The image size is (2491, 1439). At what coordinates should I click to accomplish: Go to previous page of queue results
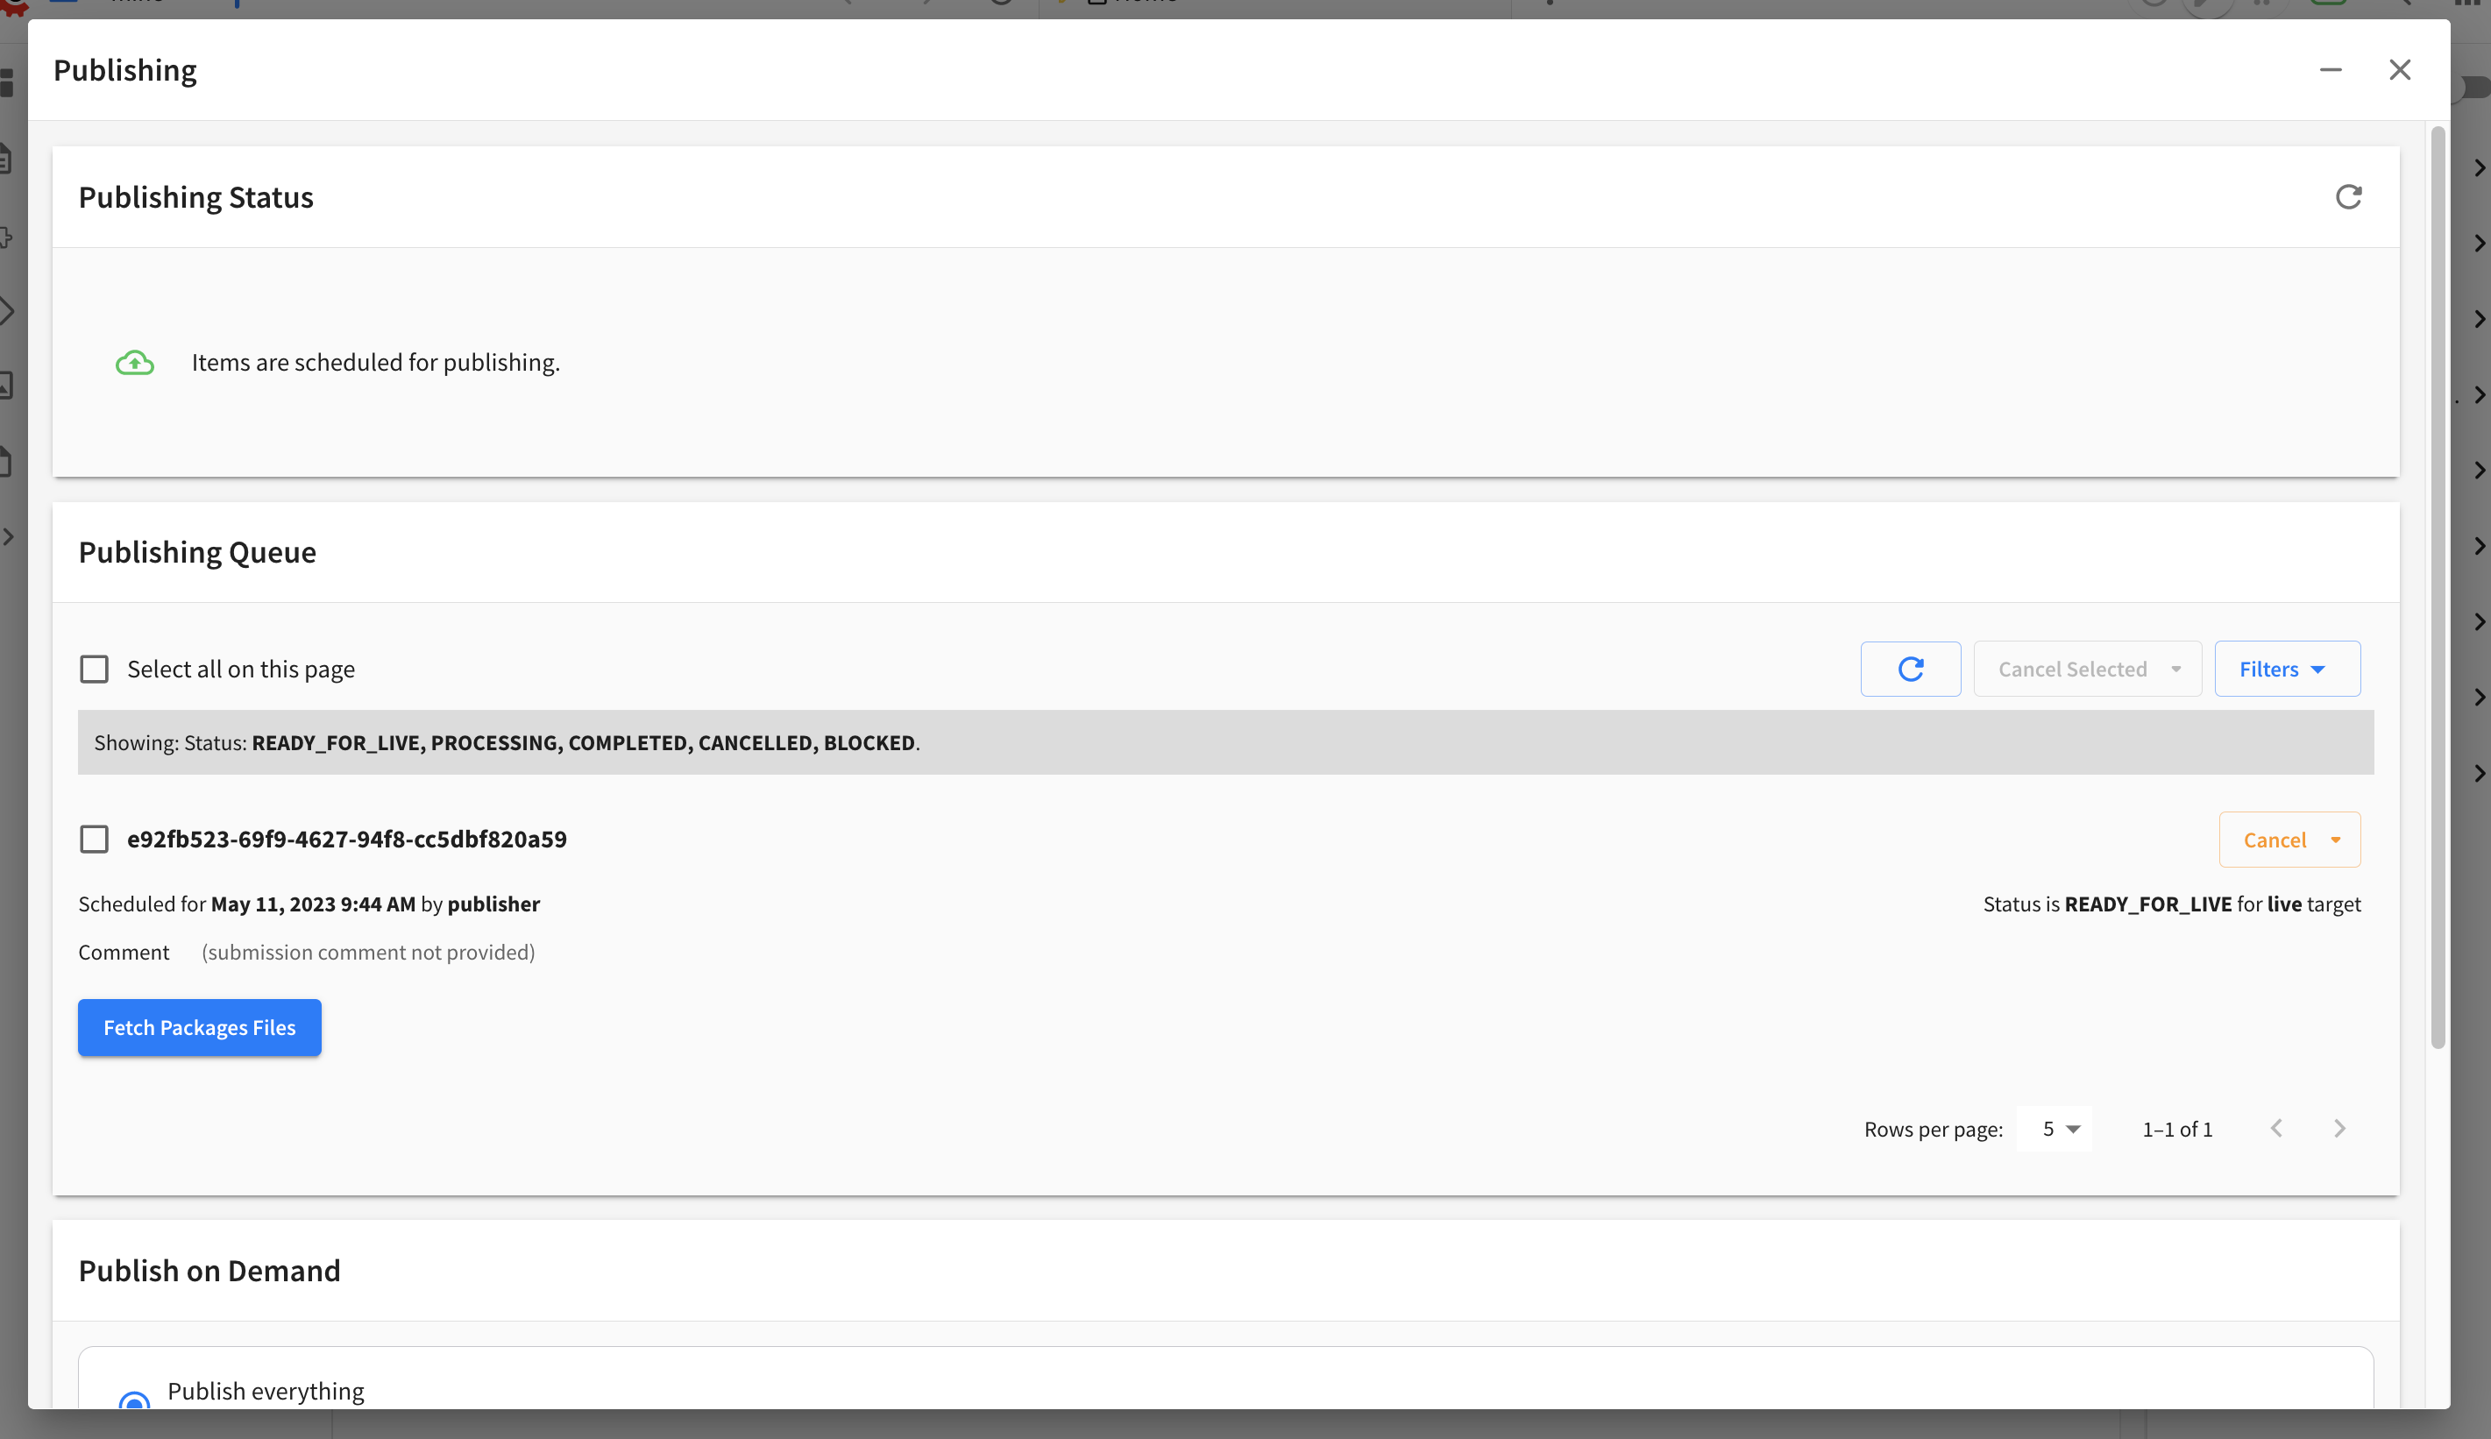2276,1128
